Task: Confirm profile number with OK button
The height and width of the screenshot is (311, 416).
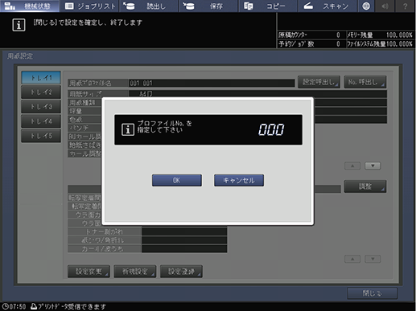Action: point(177,180)
